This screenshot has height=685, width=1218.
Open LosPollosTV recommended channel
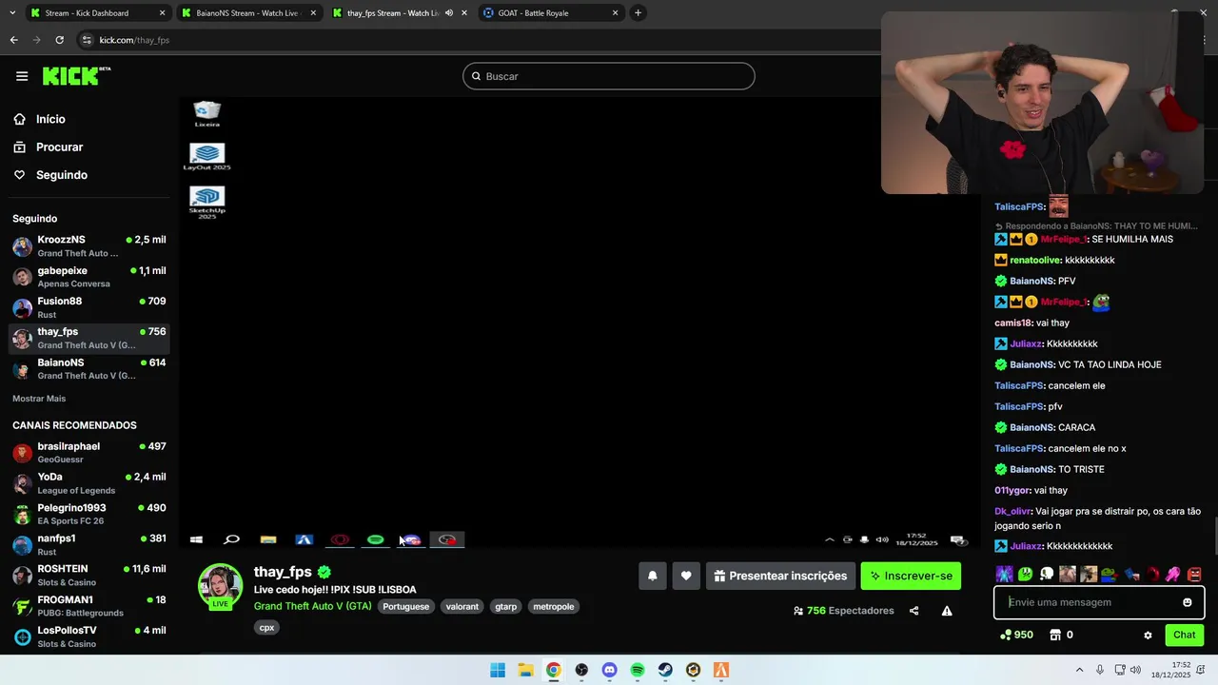pos(89,636)
